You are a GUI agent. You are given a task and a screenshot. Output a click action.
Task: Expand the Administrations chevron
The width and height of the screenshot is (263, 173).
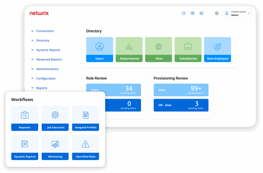point(32,69)
